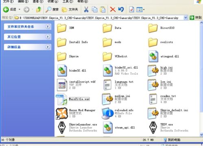
Task: Click the Undo arrow icon
Action: click(x=121, y=9)
